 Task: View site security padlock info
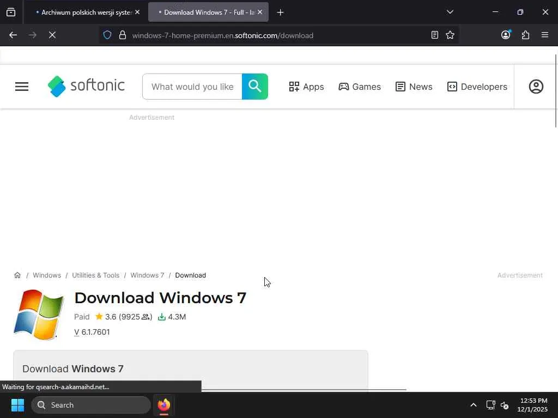(x=123, y=35)
